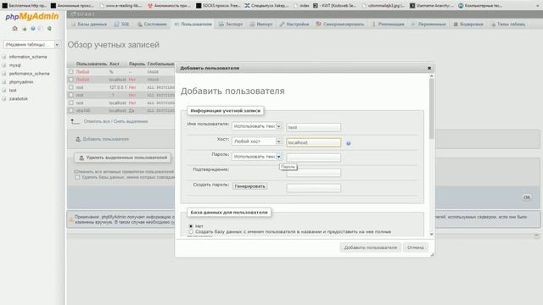Click the blue globe icon in the sidebar
Screen dimensions: 543x305
tap(33, 29)
